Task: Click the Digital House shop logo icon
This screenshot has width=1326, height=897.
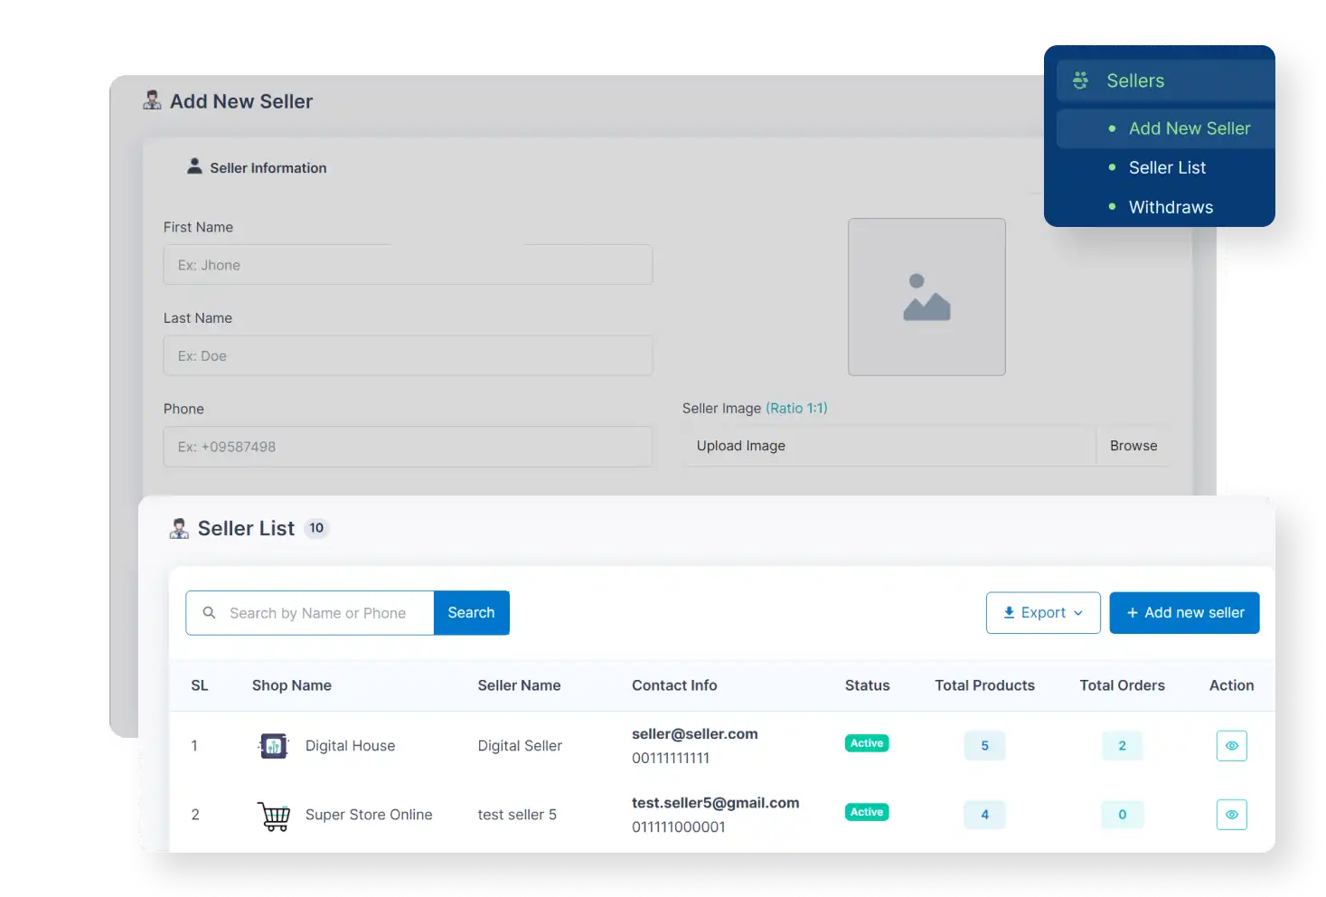Action: [273, 746]
